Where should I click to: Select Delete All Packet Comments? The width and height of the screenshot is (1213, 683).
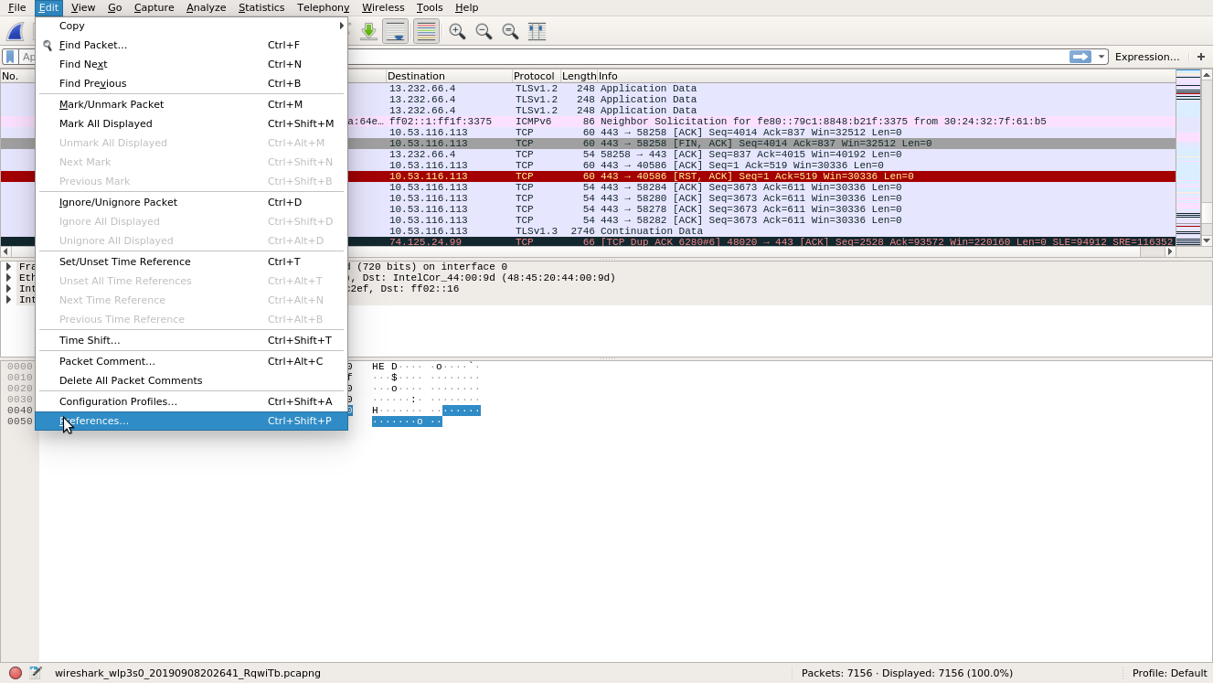191,380
